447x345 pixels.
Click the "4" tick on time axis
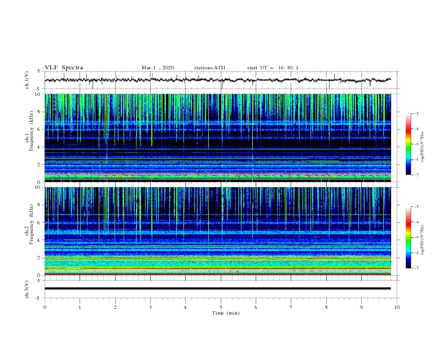tap(185, 307)
